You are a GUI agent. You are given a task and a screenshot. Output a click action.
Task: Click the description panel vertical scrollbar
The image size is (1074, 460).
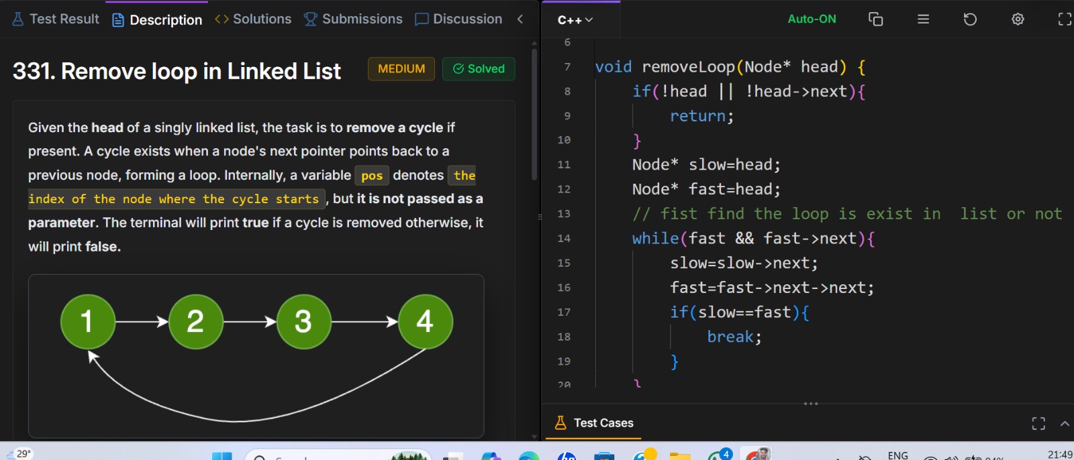pyautogui.click(x=534, y=114)
